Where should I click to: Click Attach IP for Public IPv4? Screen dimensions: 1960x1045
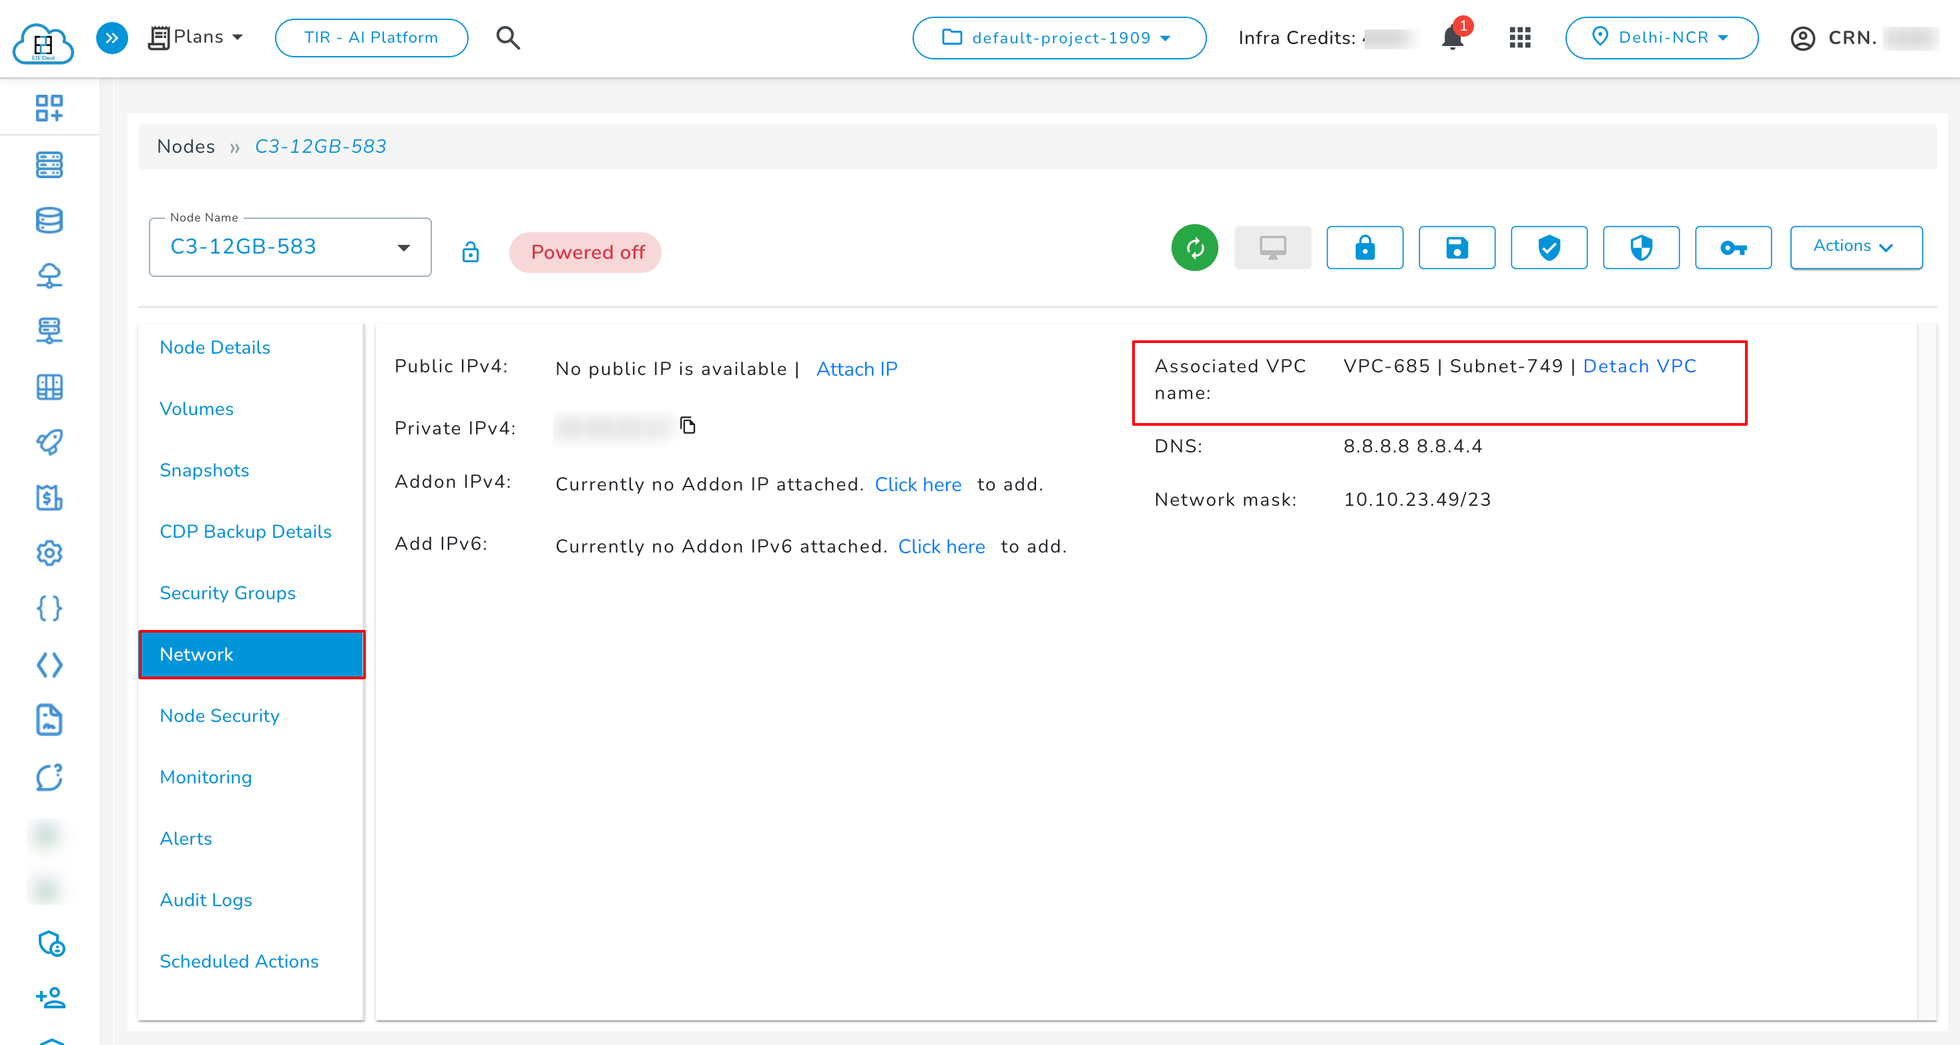[x=856, y=369]
